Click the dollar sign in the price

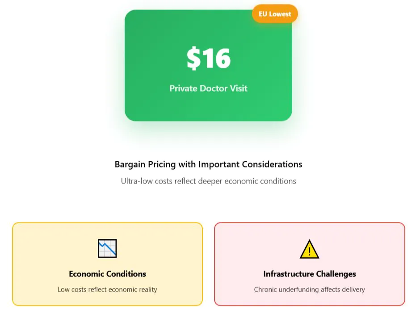[193, 58]
